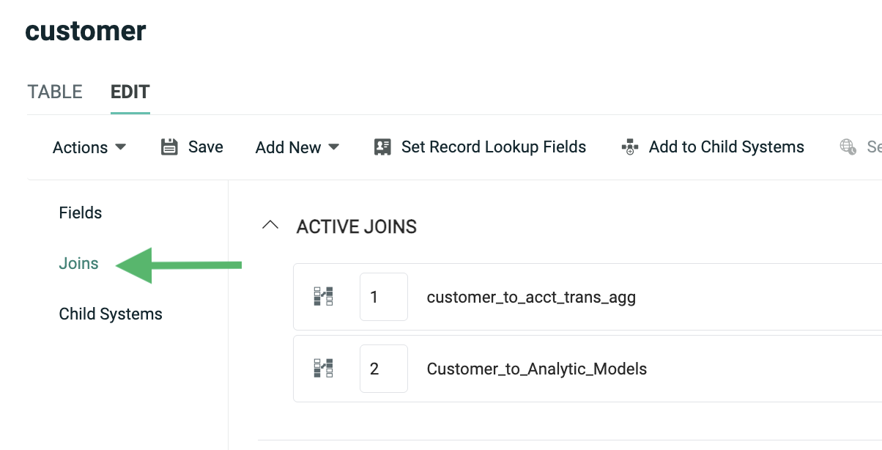Click the Save floppy disk icon
The width and height of the screenshot is (882, 450).
coord(169,147)
